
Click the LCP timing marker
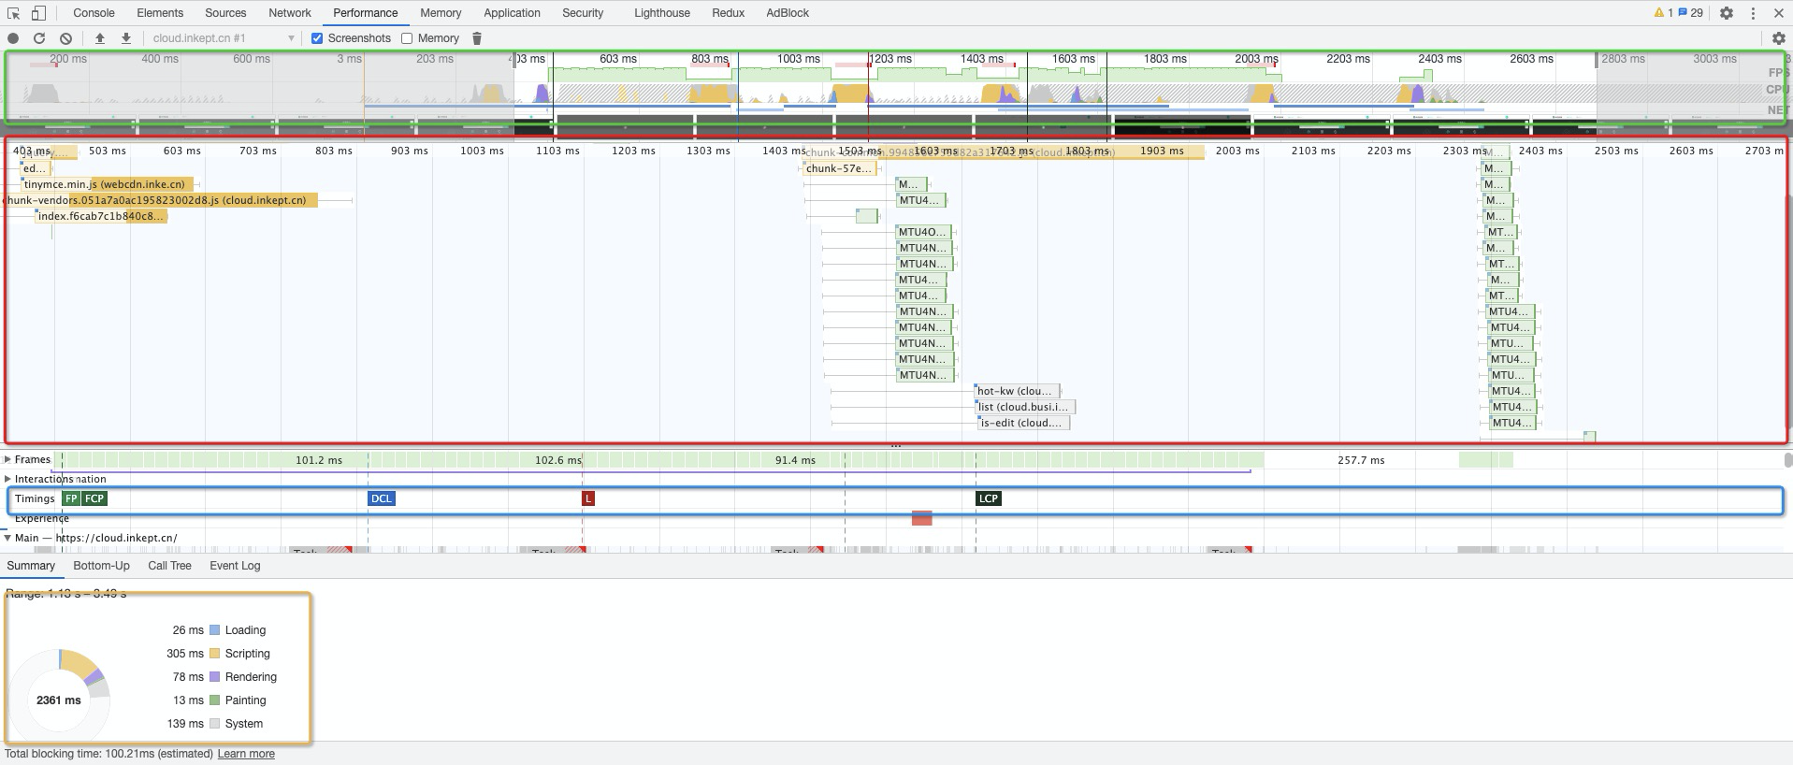coord(989,498)
